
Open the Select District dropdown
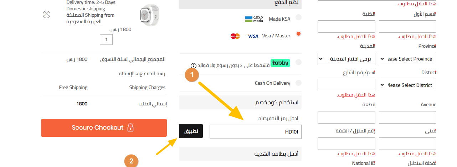(x=407, y=85)
